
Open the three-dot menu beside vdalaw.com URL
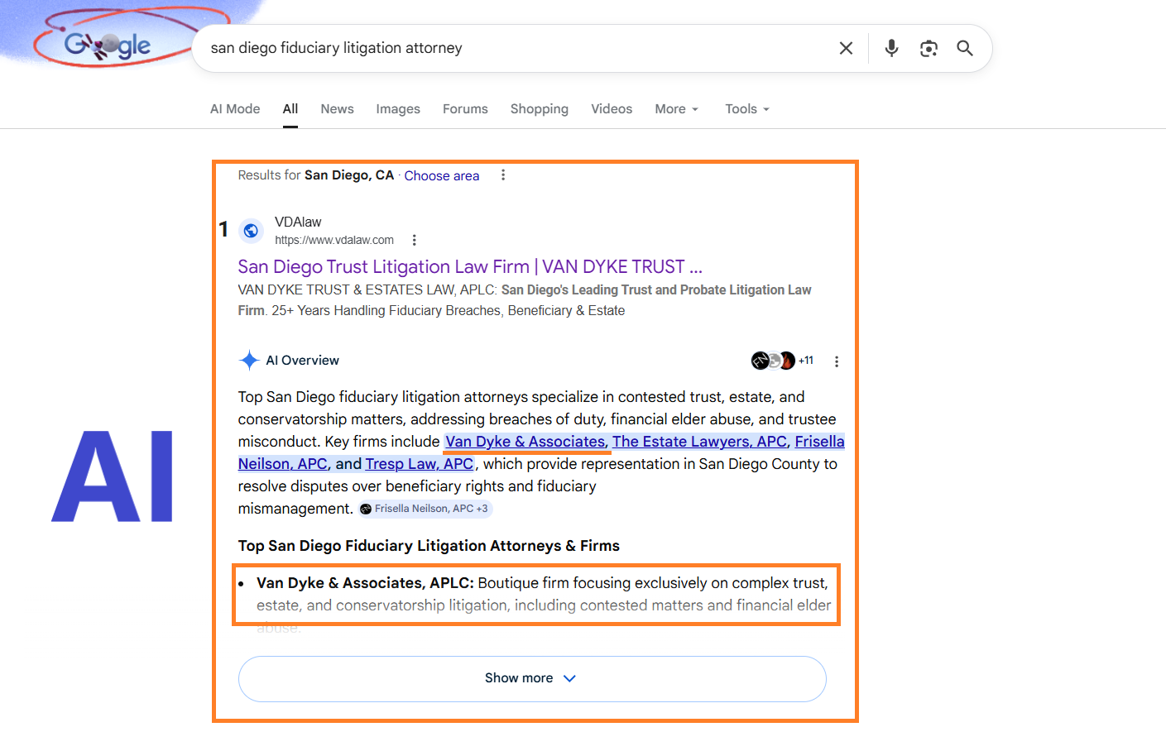[415, 241]
